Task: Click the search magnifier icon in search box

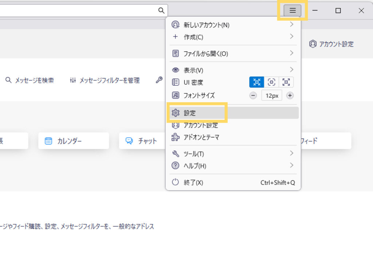Action: coord(161,11)
